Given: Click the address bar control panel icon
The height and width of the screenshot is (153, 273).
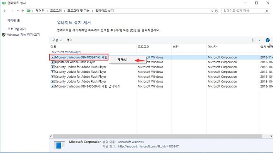Looking at the screenshot, I should 29,11.
